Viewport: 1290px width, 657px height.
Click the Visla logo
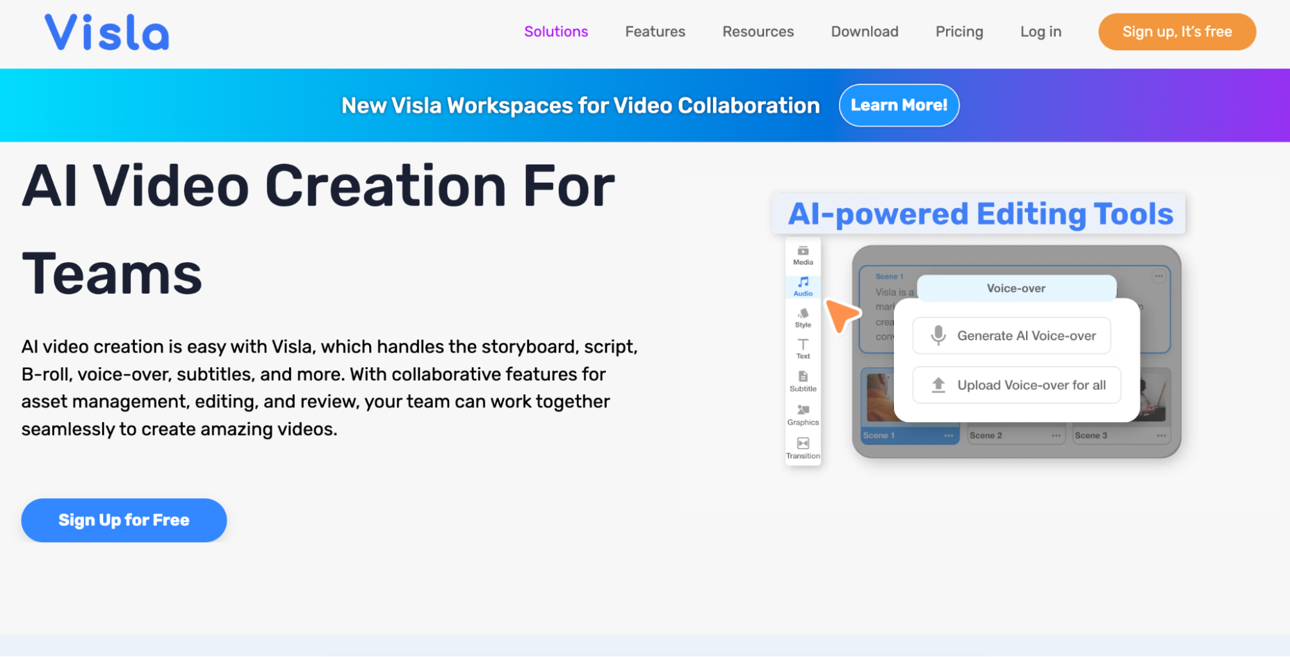point(107,32)
